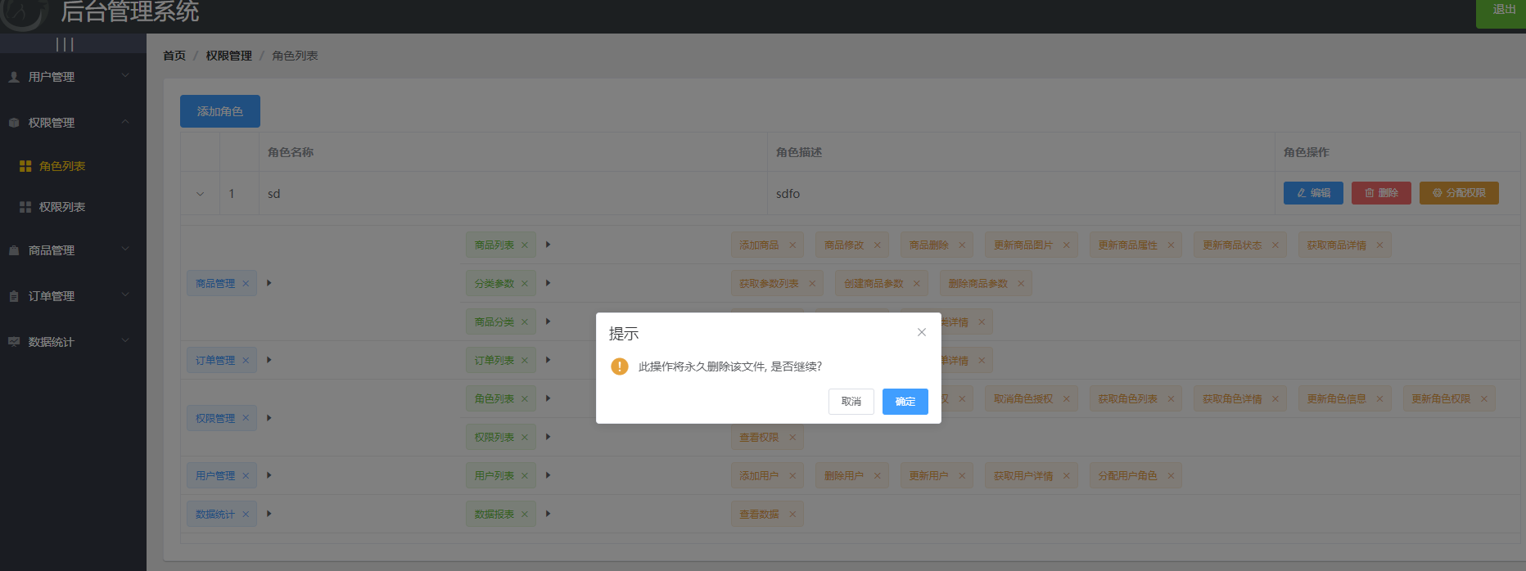Remove the 商品删除 permission tag
This screenshot has width=1526, height=571.
point(962,245)
